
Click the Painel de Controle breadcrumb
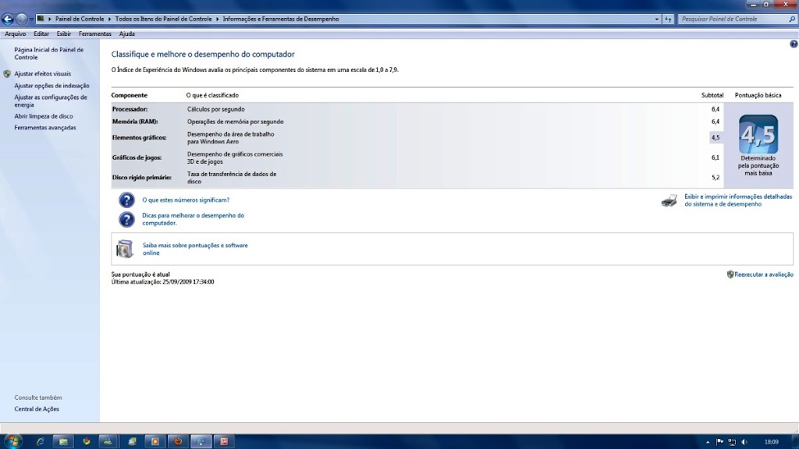80,19
